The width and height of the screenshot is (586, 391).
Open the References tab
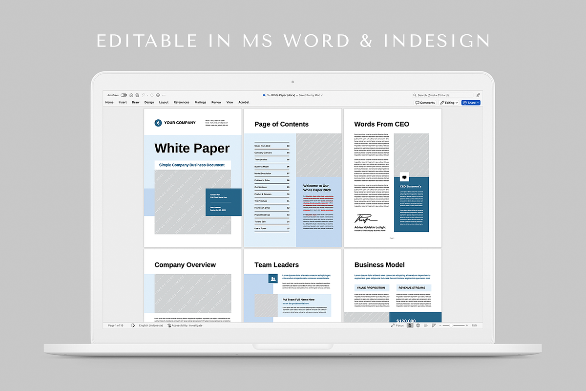coord(182,103)
